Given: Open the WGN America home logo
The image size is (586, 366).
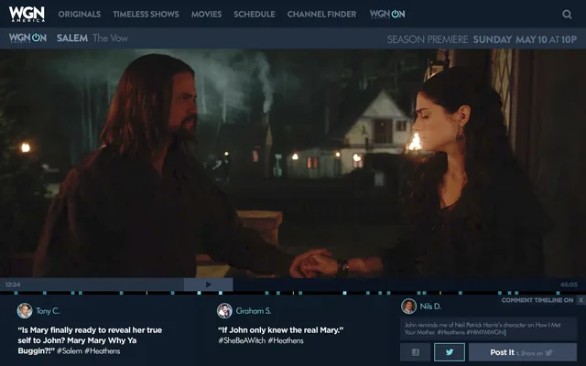Looking at the screenshot, I should pos(27,14).
